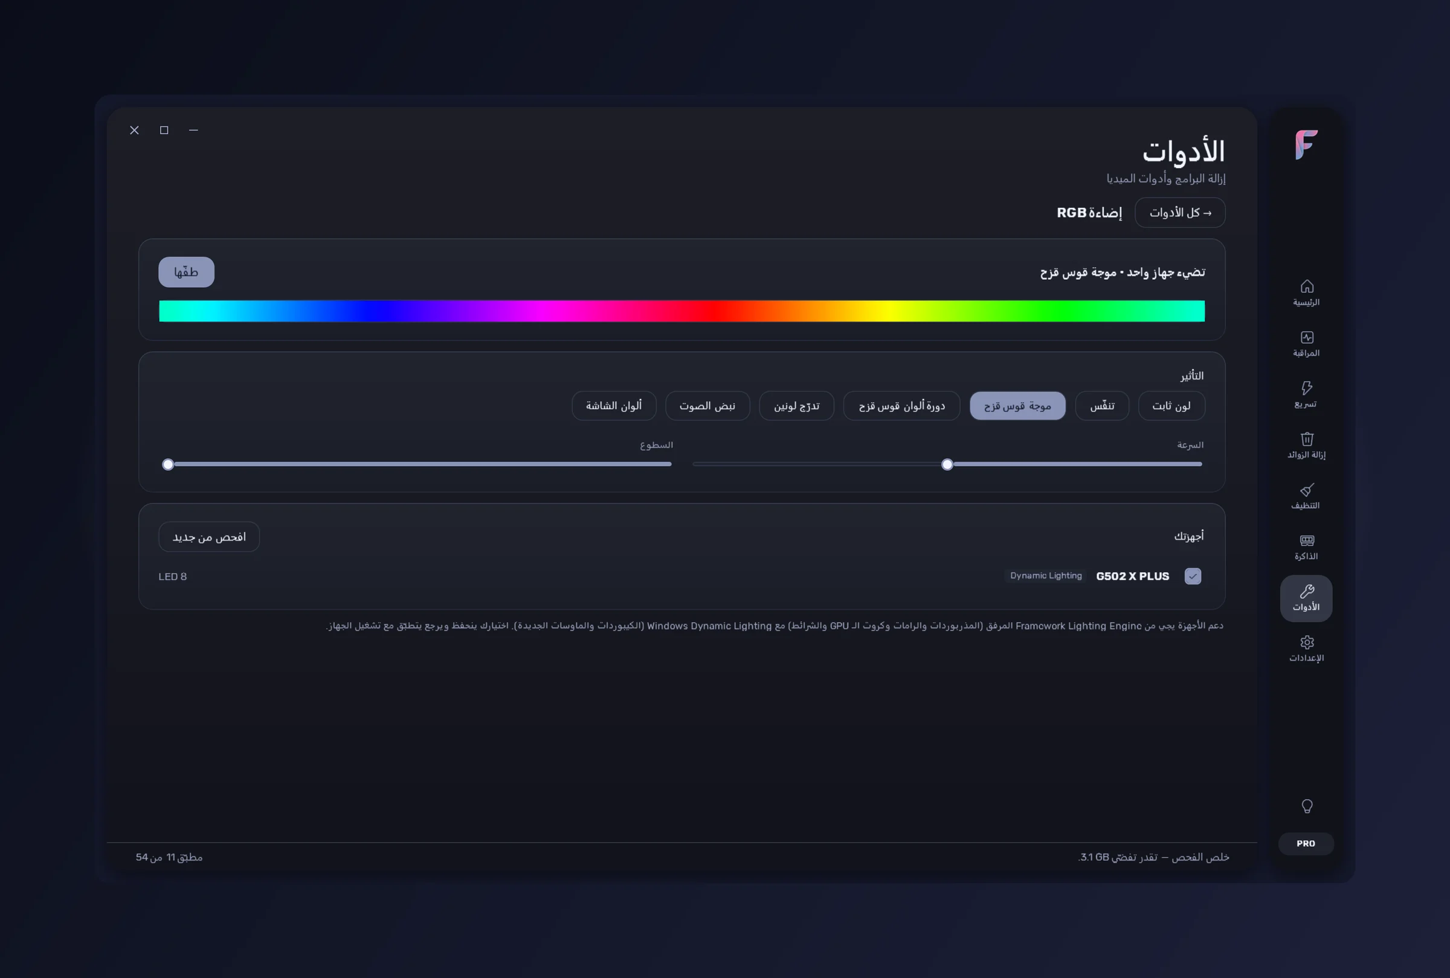Open the الرئيسية home sidebar icon
The image size is (1450, 978).
click(x=1306, y=293)
